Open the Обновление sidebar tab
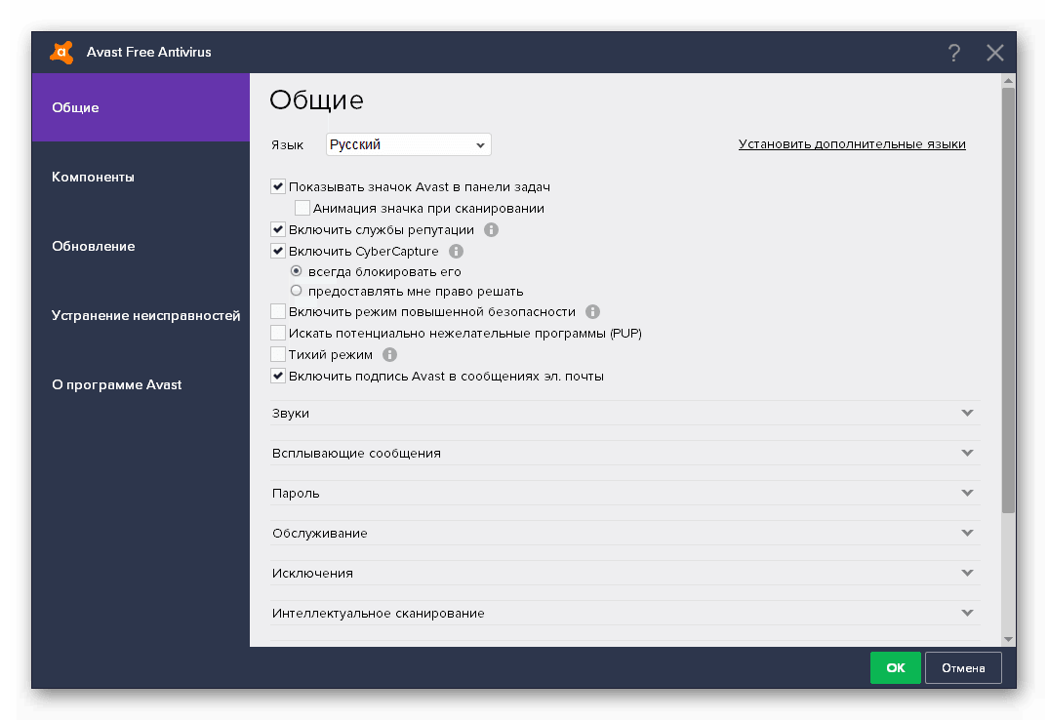 [141, 246]
